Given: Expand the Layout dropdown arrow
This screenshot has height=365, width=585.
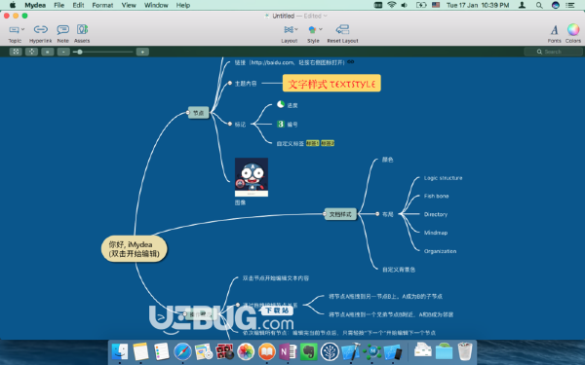Looking at the screenshot, I should [x=296, y=29].
